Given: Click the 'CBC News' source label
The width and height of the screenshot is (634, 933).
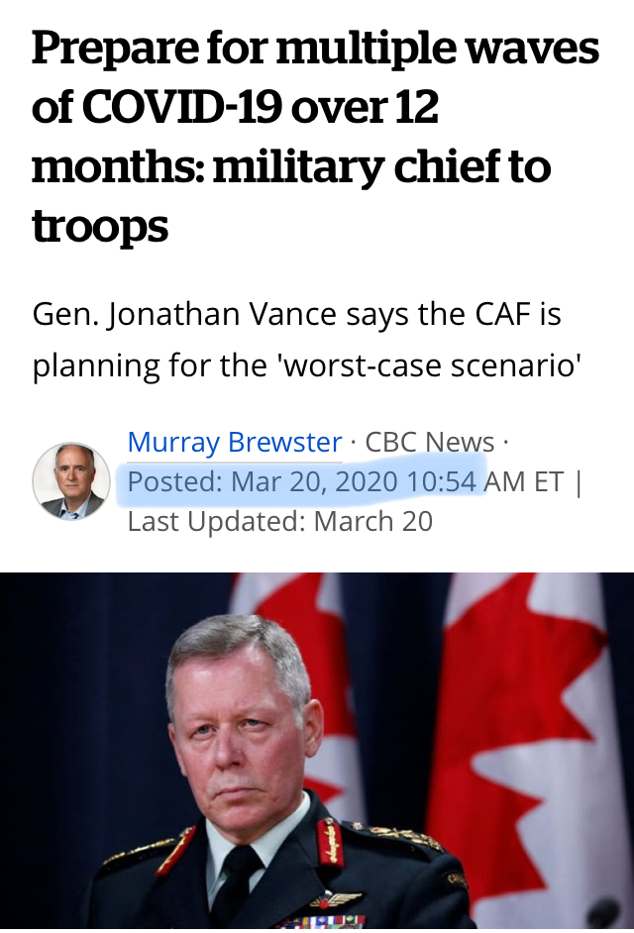Looking at the screenshot, I should point(429,442).
